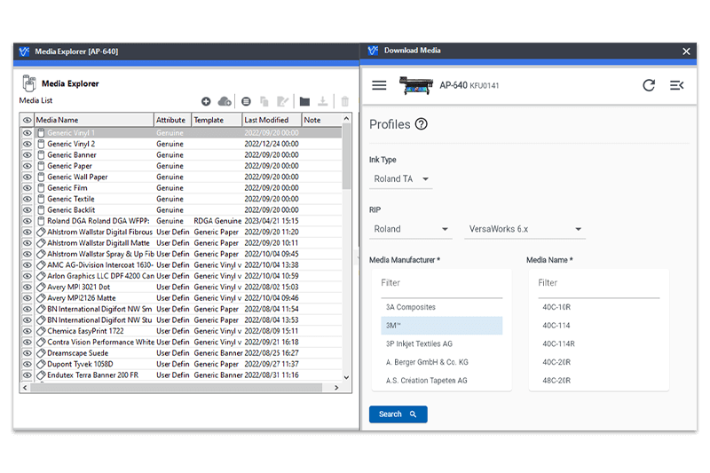Hide Generic Banner using its eye icon

click(28, 155)
